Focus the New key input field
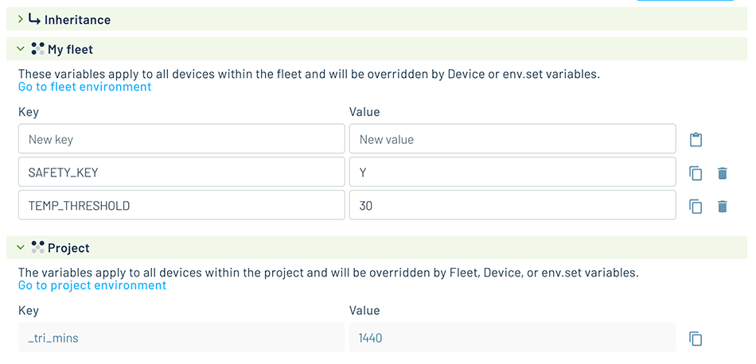Screen dimensions: 756x364 [x=181, y=139]
